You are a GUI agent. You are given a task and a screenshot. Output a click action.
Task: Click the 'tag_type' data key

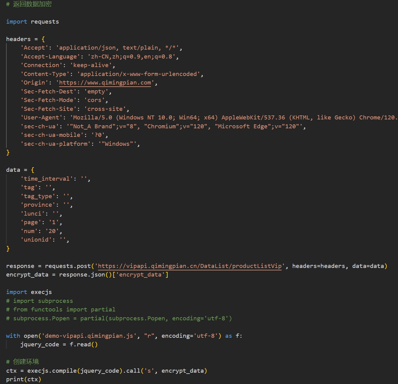[x=38, y=196]
